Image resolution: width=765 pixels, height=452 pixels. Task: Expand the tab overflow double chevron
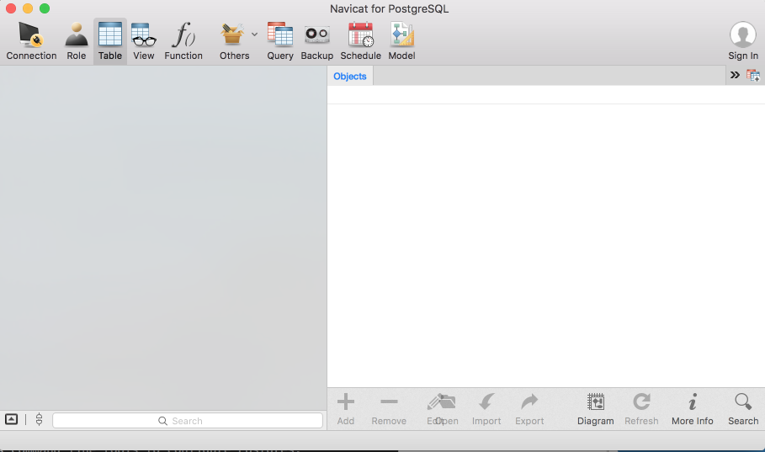pyautogui.click(x=735, y=75)
